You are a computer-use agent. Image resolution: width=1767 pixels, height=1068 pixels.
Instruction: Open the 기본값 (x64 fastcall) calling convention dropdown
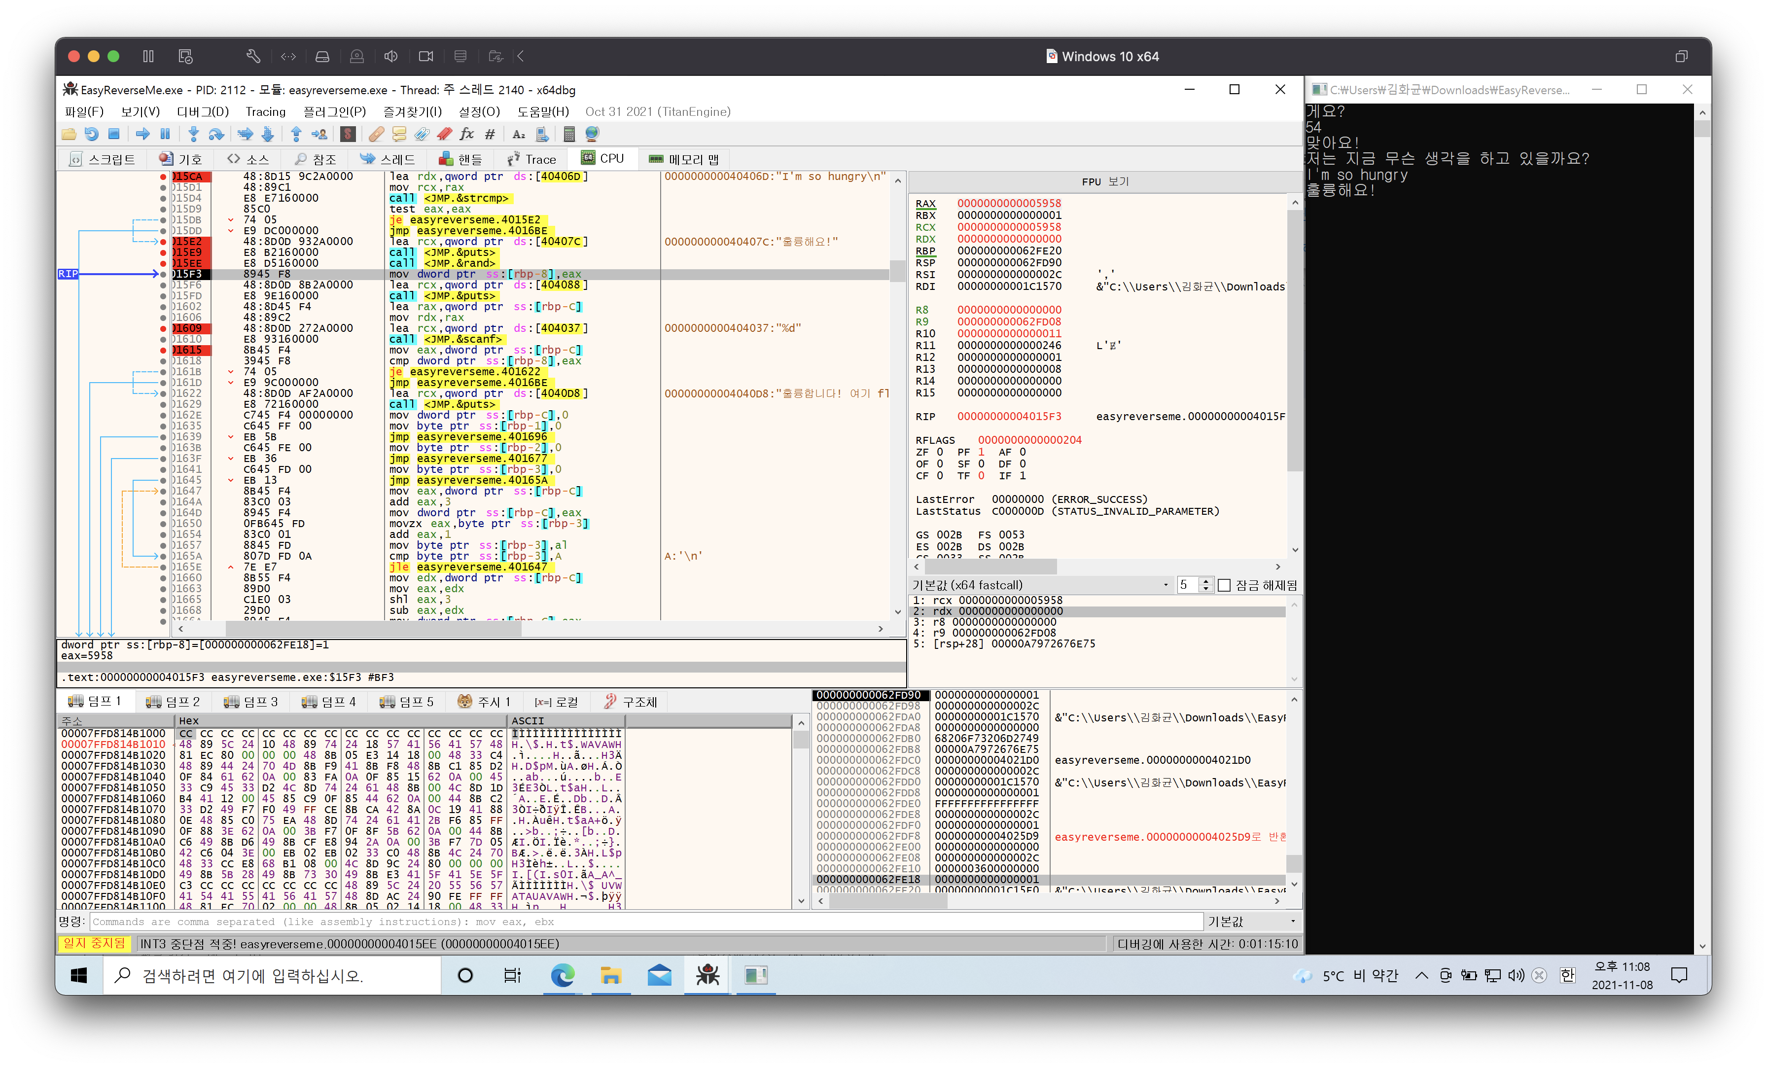coord(1040,585)
